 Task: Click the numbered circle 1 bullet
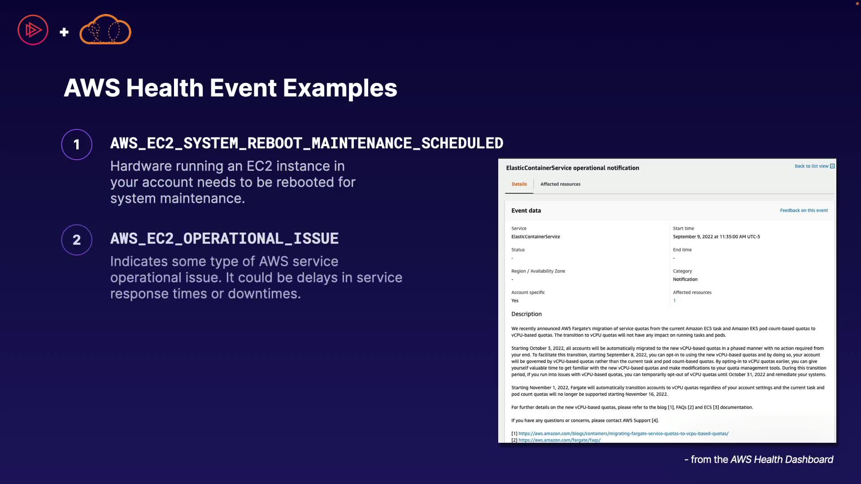pos(77,144)
